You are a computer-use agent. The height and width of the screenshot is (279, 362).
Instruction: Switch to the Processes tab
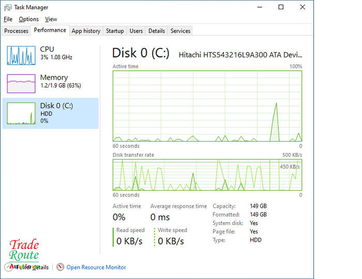pos(16,31)
